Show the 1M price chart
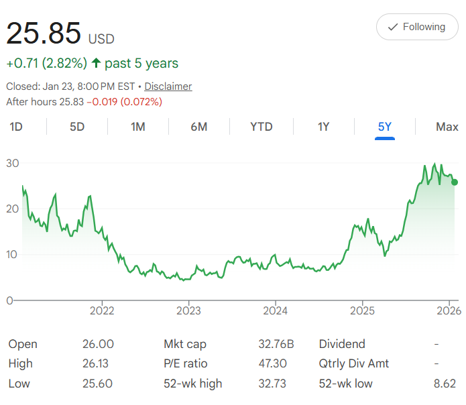The height and width of the screenshot is (405, 466). click(138, 127)
